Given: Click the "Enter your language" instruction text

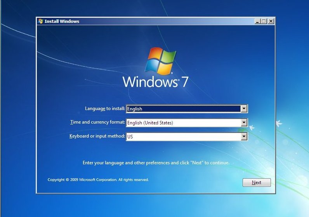Looking at the screenshot, I should point(156,163).
